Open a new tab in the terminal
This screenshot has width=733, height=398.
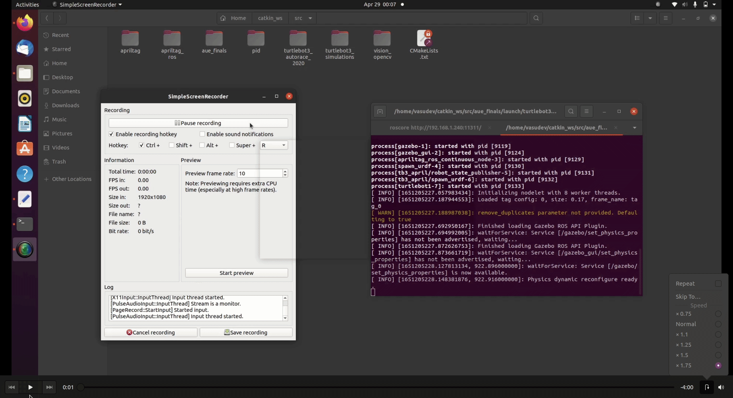pos(380,112)
